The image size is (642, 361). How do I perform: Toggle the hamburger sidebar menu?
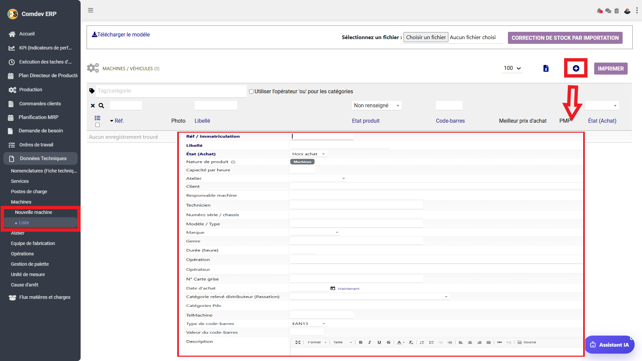tap(91, 10)
